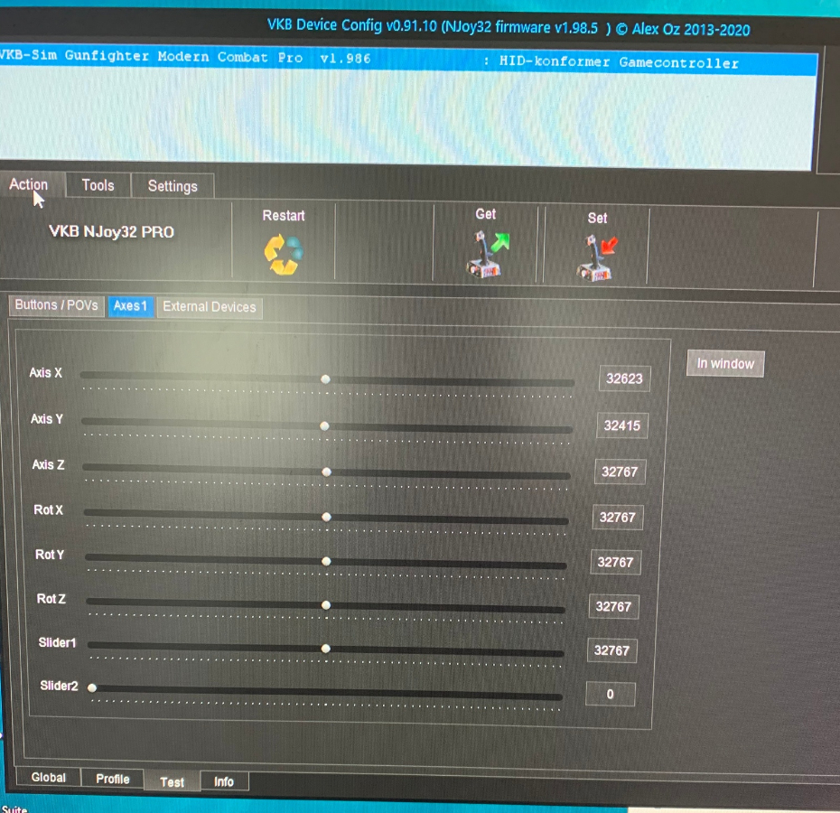840x813 pixels.
Task: Switch to Buttons / POVs tab
Action: click(x=56, y=305)
